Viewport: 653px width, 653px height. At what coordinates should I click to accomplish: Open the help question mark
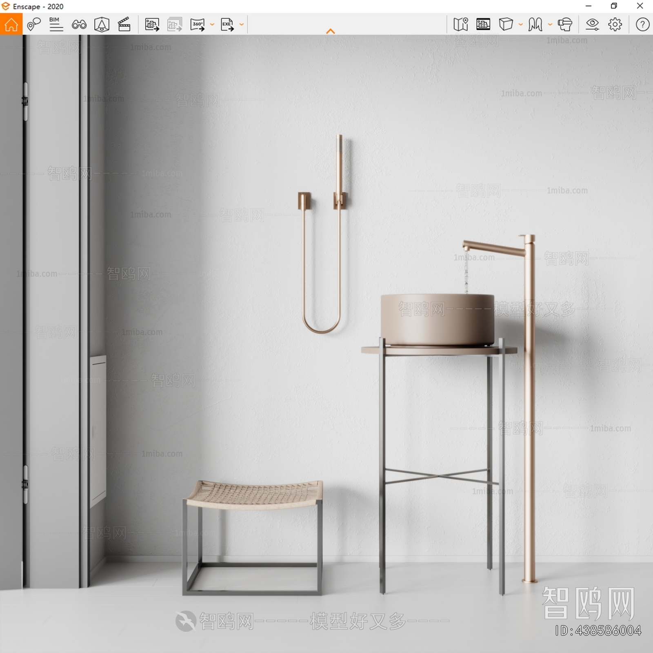coord(642,24)
